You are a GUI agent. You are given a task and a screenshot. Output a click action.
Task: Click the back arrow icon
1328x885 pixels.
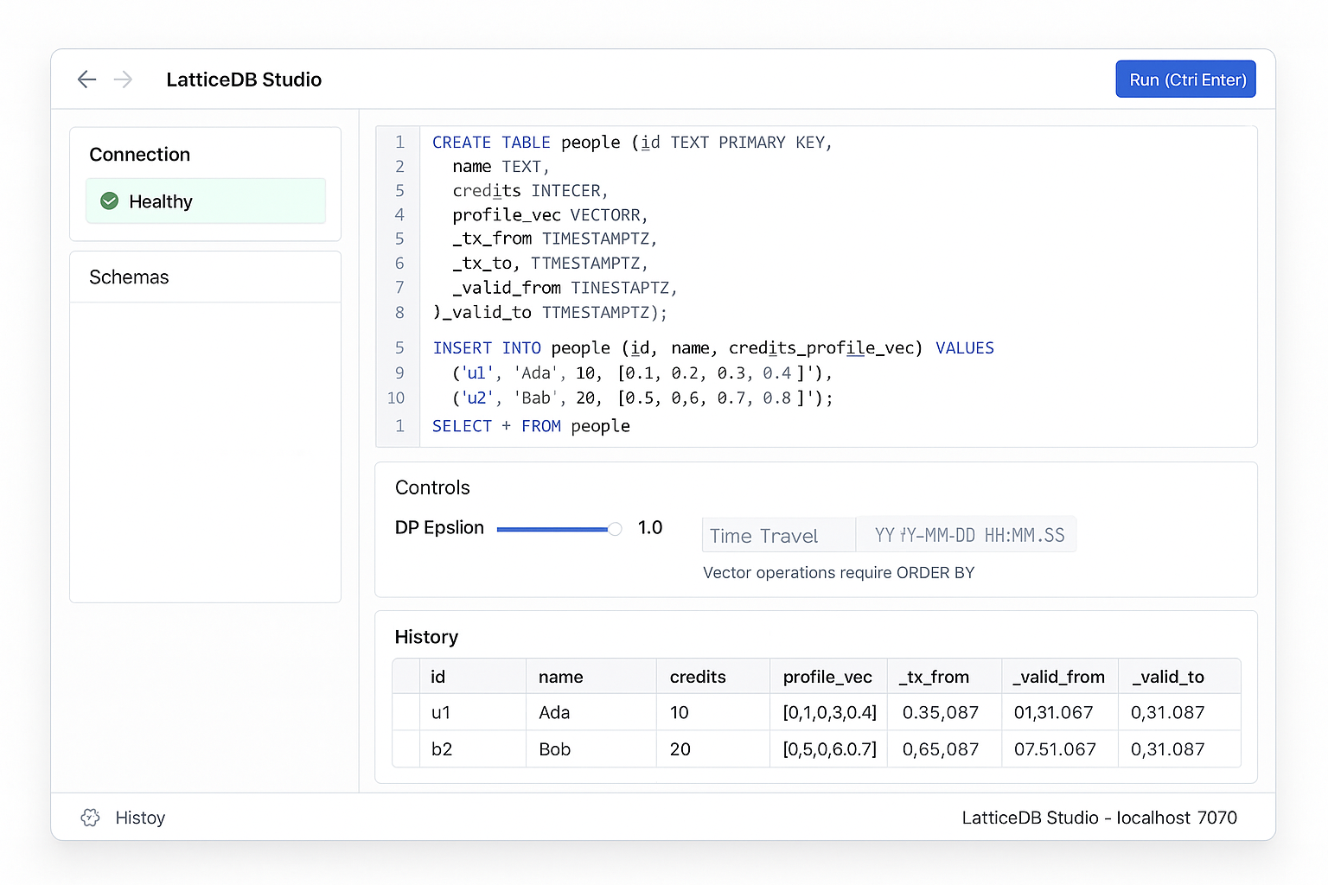click(86, 80)
